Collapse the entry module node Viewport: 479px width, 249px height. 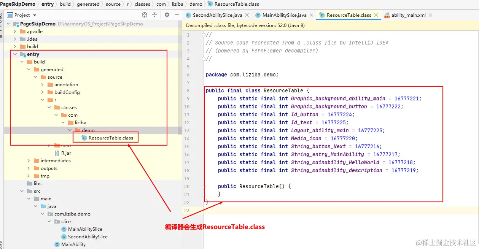click(x=15, y=54)
